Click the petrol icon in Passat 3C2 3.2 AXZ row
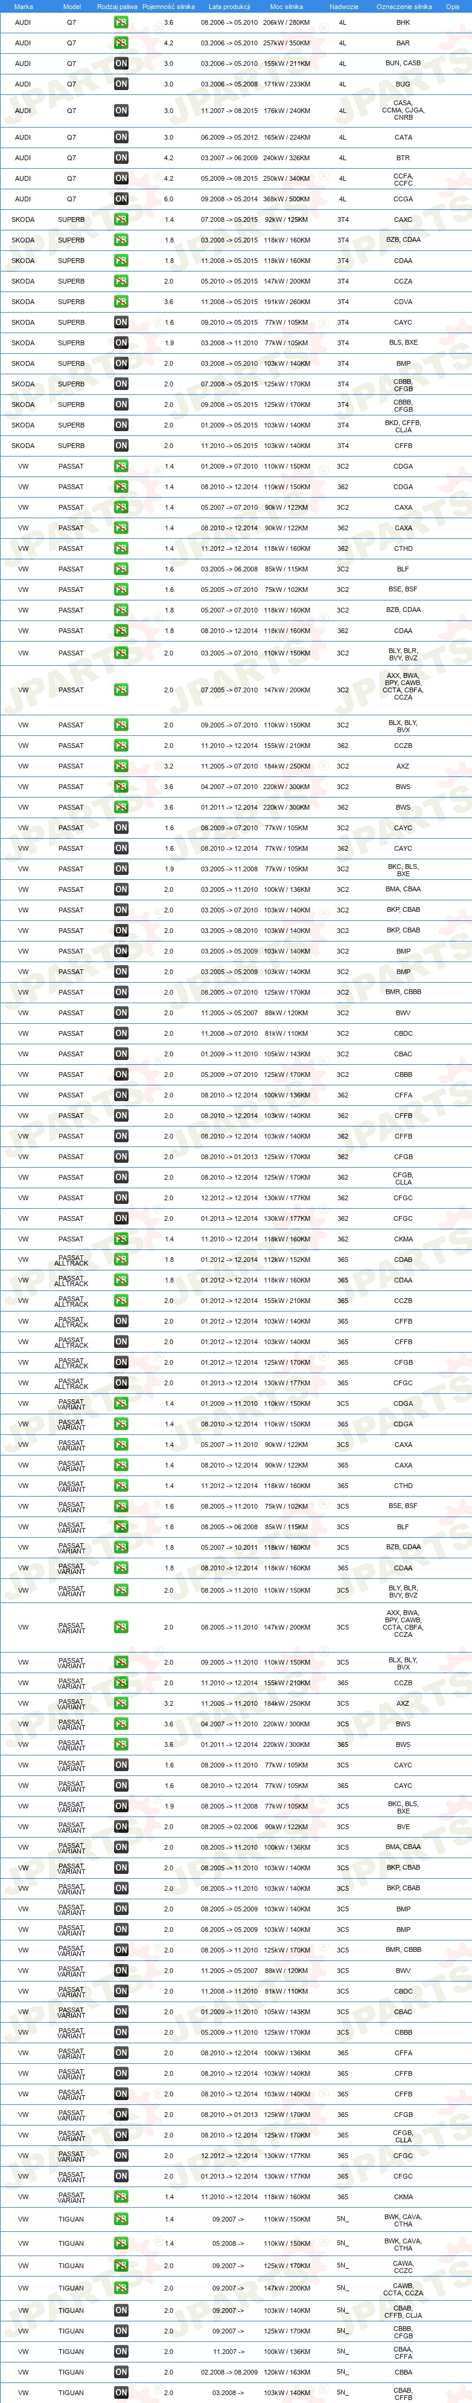 pyautogui.click(x=121, y=766)
